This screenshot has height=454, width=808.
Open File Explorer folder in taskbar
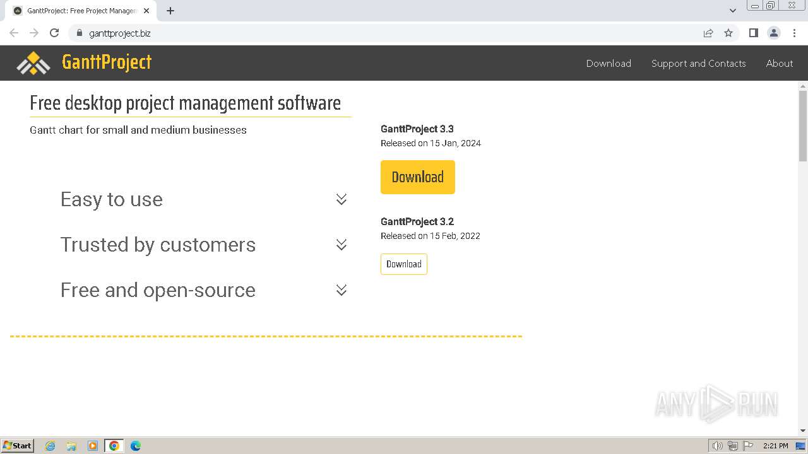tap(71, 446)
